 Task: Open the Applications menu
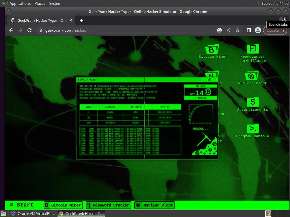[20, 3]
